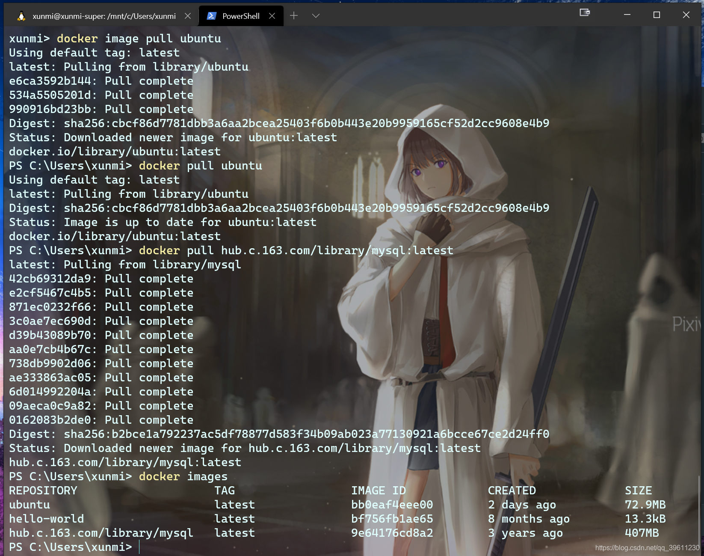Minimize the terminal window
This screenshot has width=704, height=556.
click(x=627, y=15)
